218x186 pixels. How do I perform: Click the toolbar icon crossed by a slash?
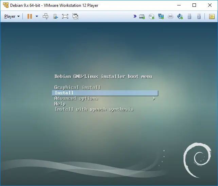tap(75, 16)
